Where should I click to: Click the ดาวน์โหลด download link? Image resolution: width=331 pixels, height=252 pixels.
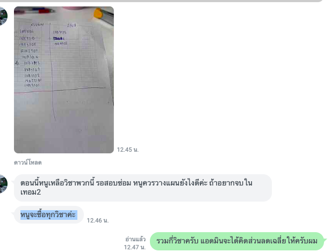[x=27, y=162]
